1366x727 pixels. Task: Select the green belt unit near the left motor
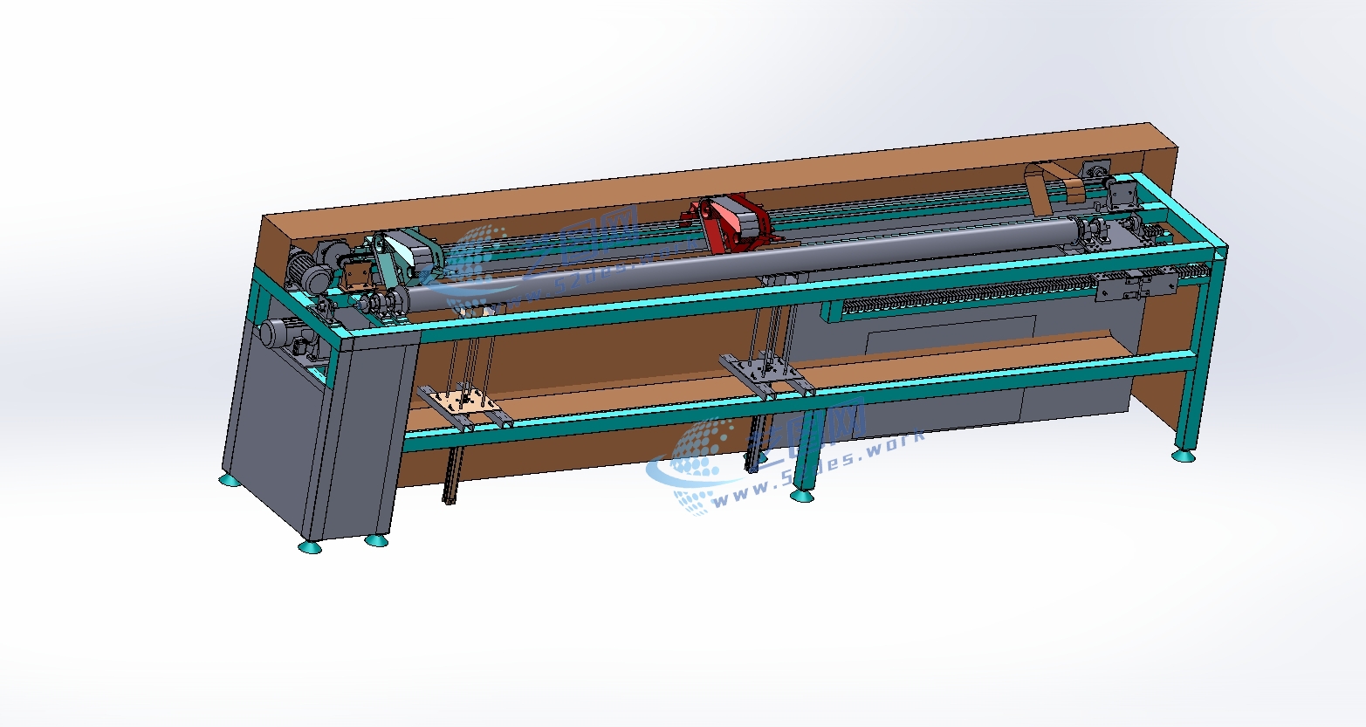[x=412, y=253]
